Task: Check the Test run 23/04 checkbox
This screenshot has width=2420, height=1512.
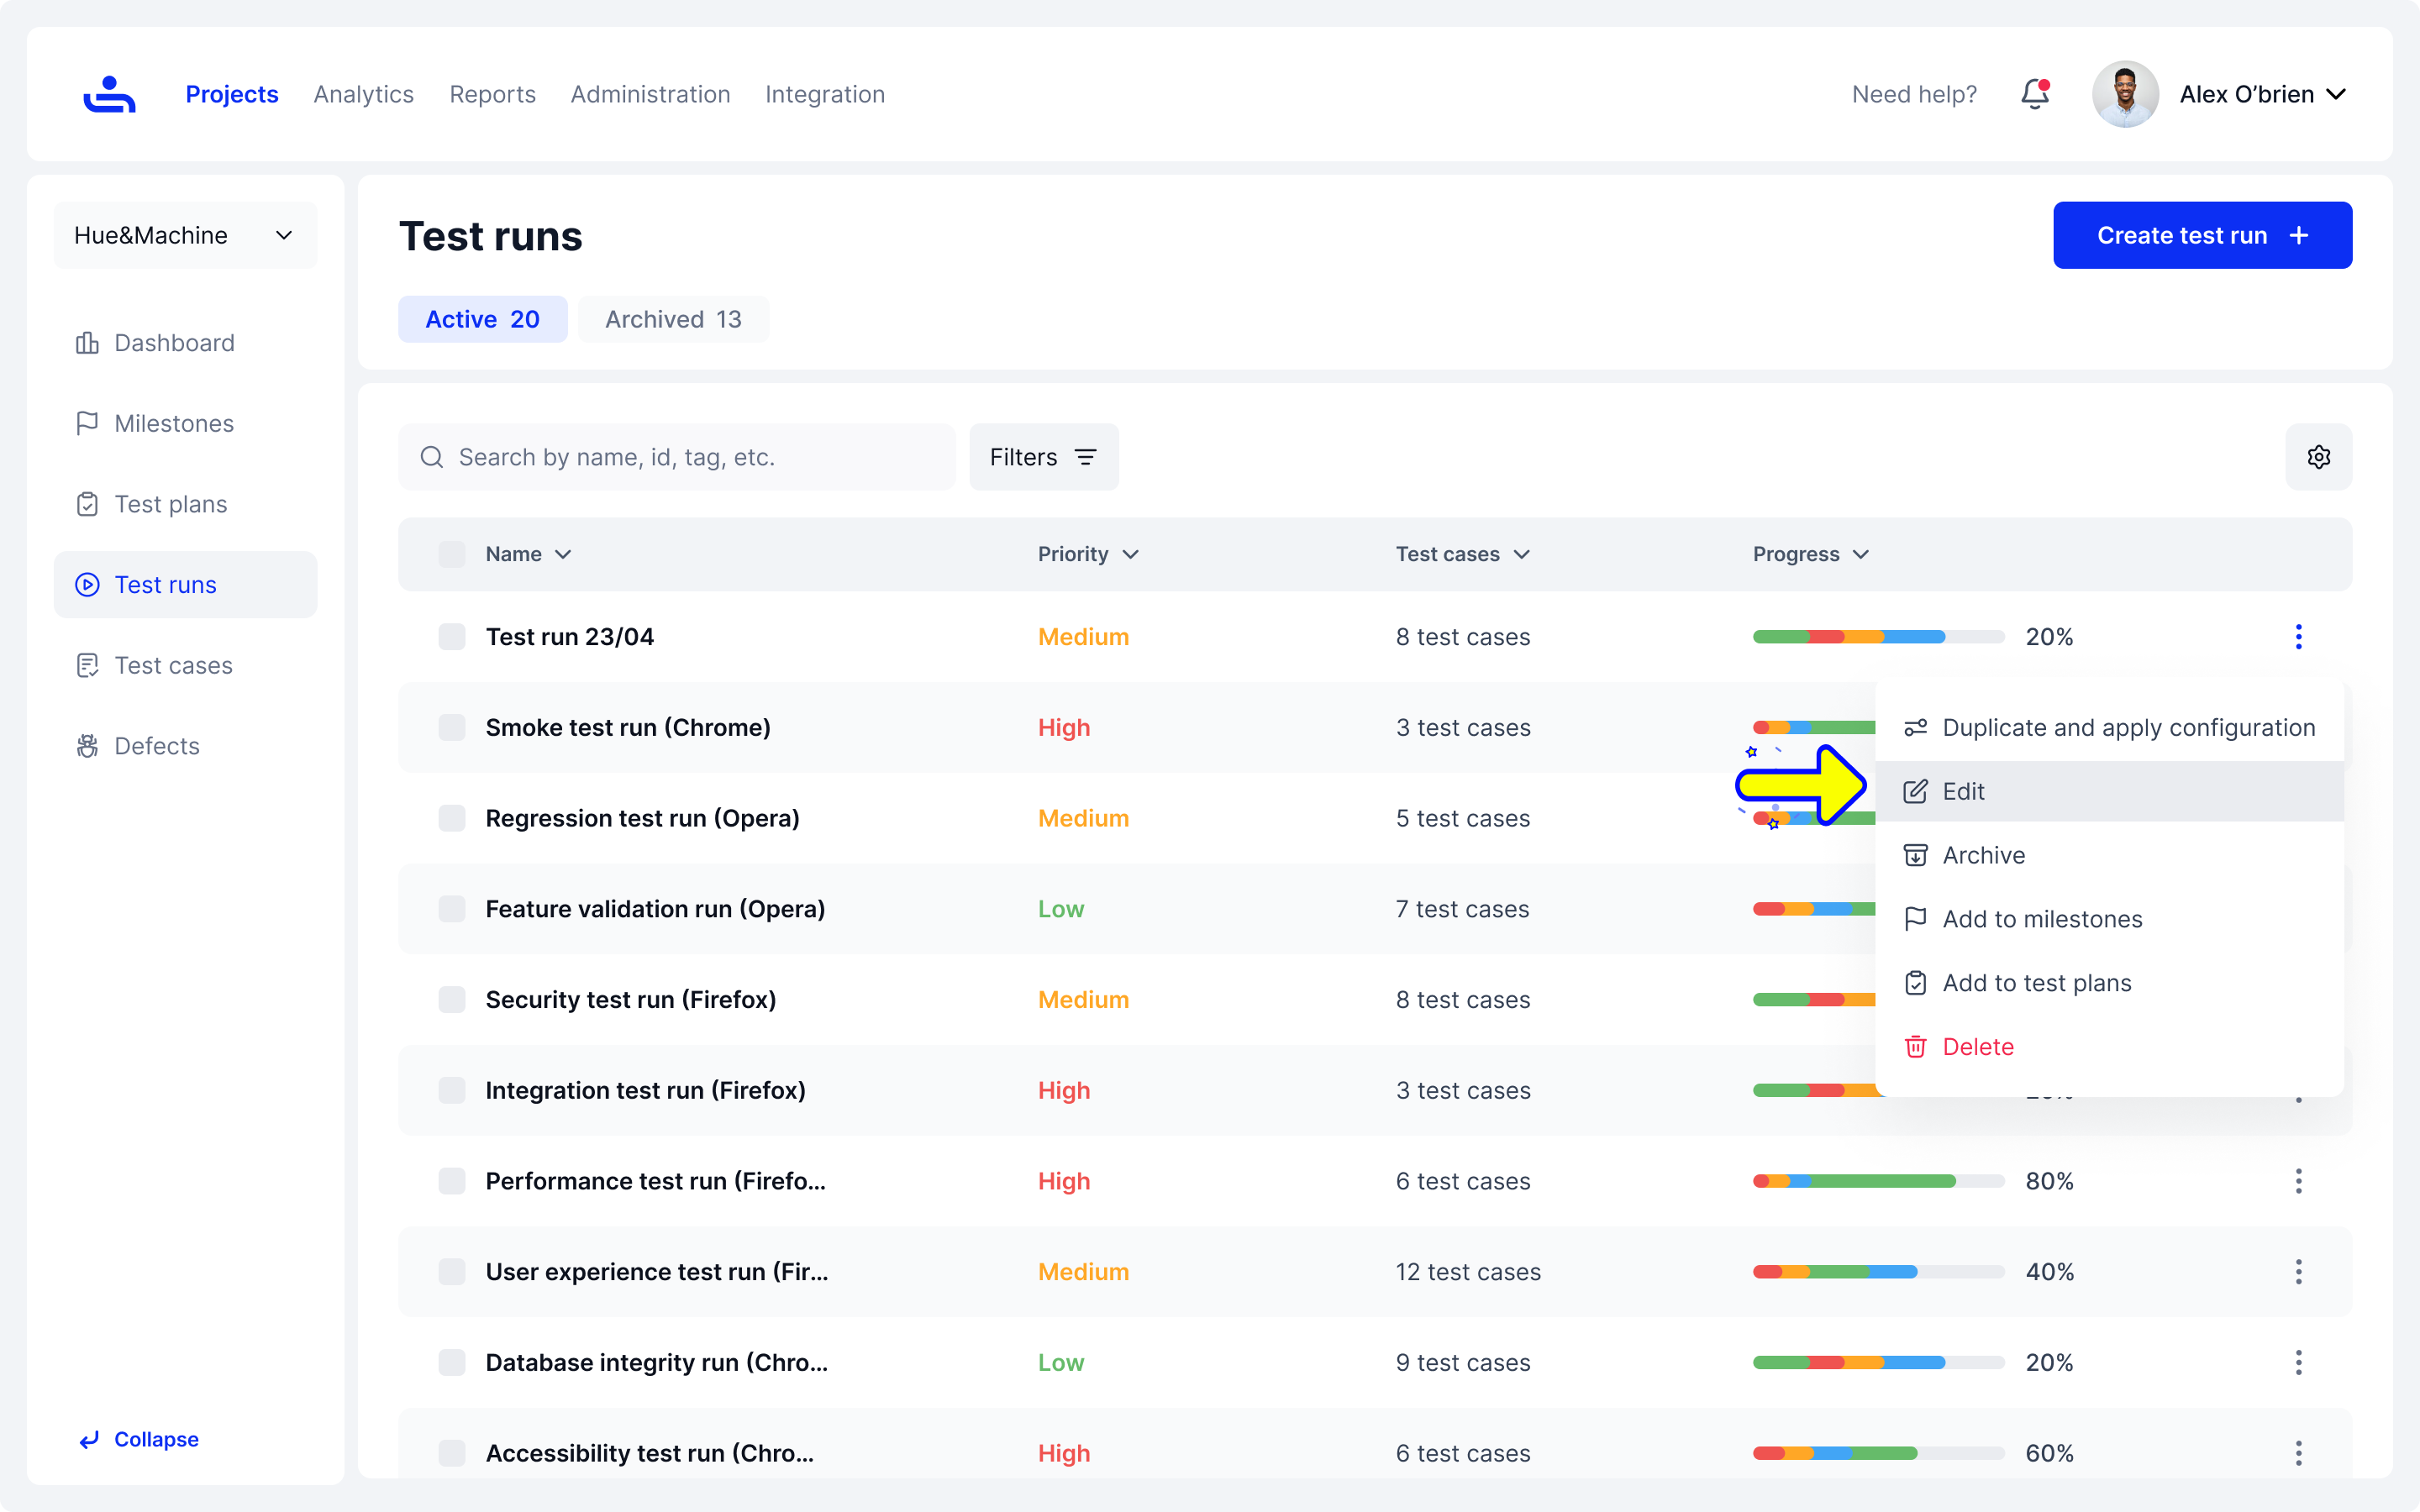Action: [x=452, y=637]
